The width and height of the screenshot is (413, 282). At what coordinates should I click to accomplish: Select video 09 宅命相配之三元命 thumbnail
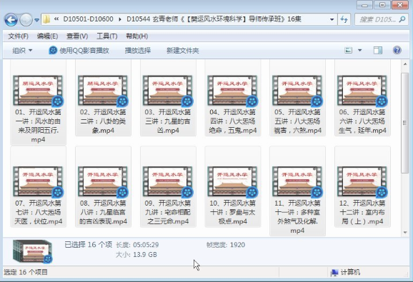[x=168, y=182]
